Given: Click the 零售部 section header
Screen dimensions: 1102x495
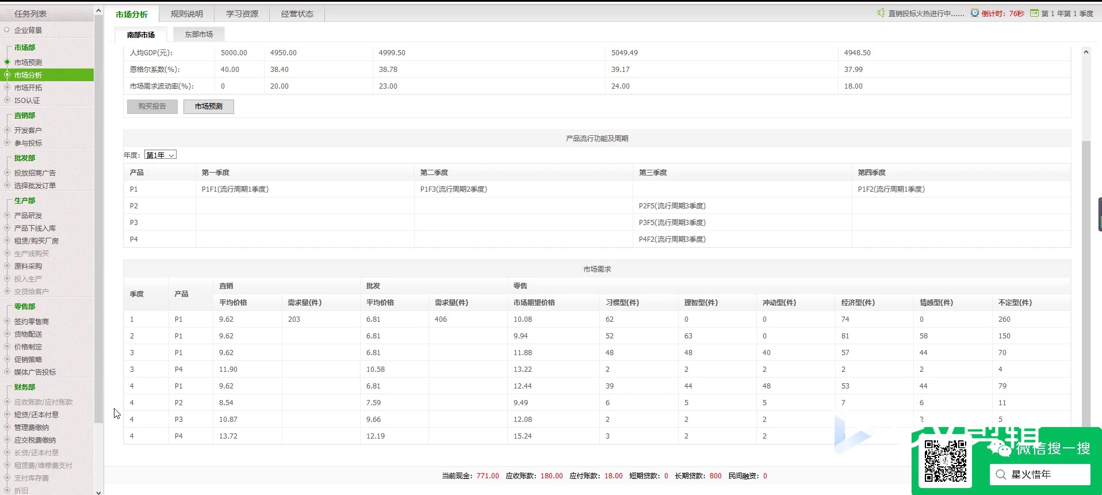Looking at the screenshot, I should point(25,306).
